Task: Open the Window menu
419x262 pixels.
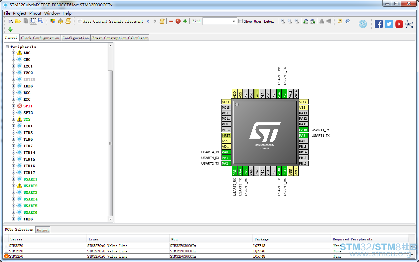Action: [x=52, y=13]
